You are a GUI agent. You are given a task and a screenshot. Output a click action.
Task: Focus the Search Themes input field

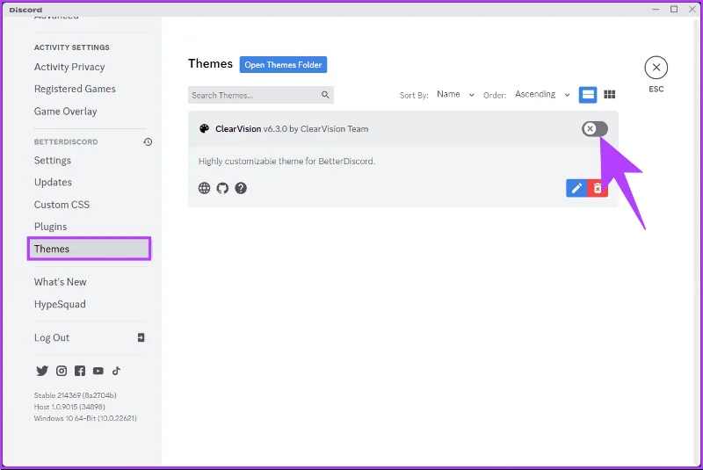(261, 95)
